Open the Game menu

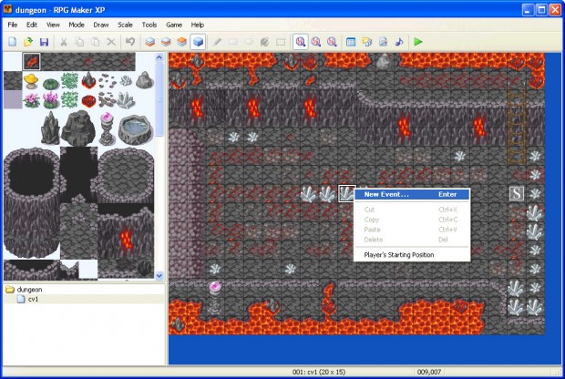(x=174, y=25)
